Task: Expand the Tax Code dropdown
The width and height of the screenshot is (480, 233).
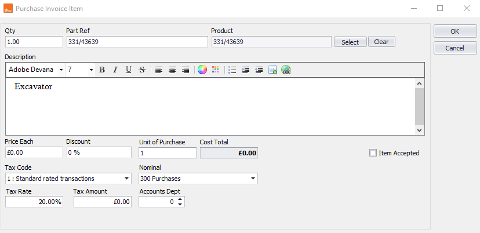Action: [127, 179]
